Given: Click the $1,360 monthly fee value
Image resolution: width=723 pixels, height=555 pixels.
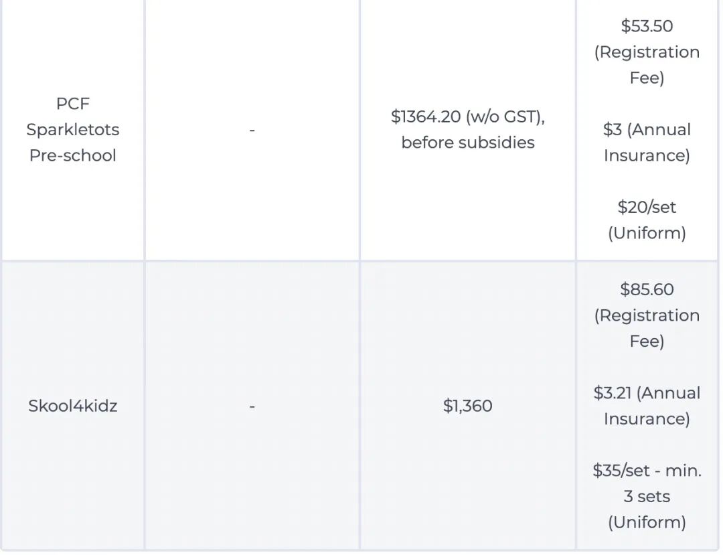Looking at the screenshot, I should [467, 406].
